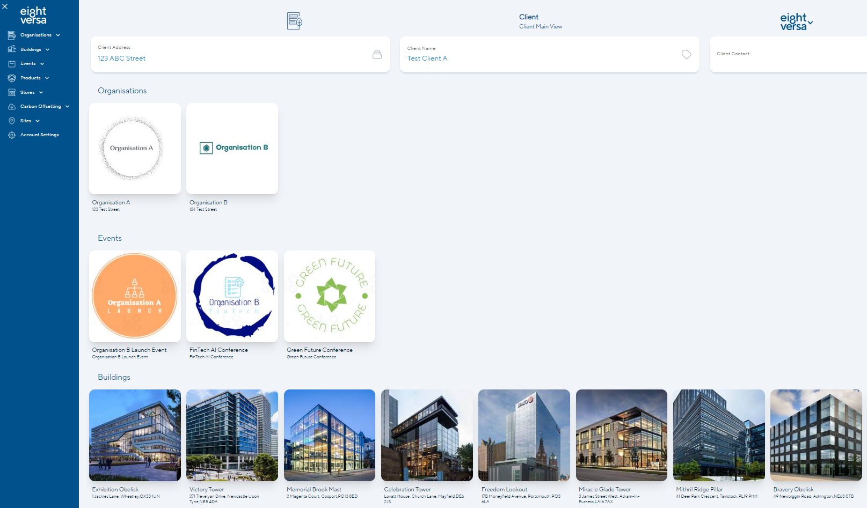The image size is (867, 508).
Task: Click the Buildings section heading
Action: (114, 377)
